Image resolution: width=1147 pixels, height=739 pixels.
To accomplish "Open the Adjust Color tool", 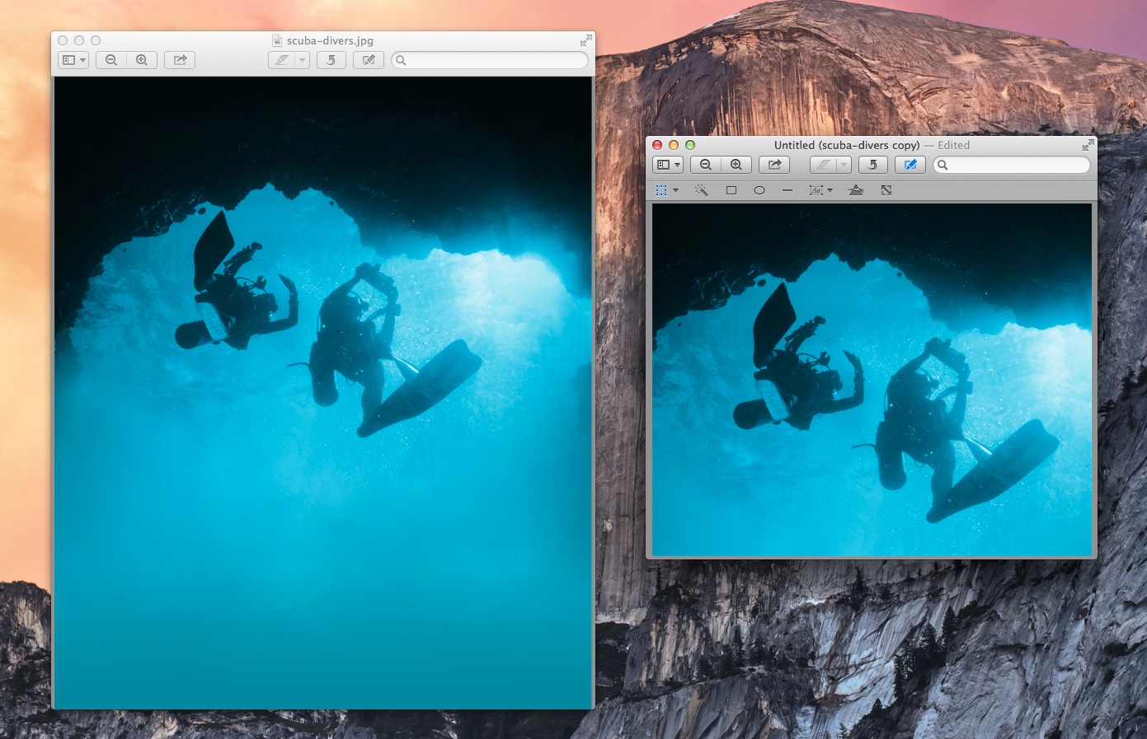I will 856,189.
